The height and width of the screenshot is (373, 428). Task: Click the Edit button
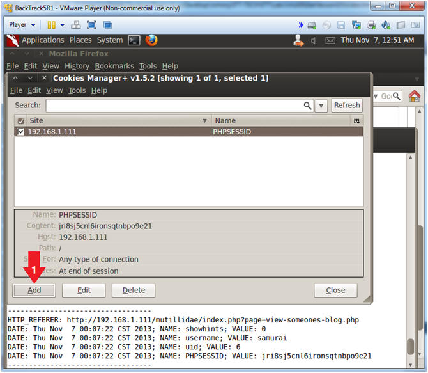(84, 290)
